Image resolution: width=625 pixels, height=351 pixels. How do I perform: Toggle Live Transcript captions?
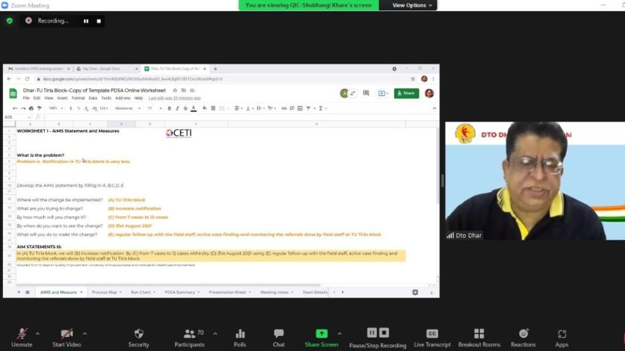[432, 338]
